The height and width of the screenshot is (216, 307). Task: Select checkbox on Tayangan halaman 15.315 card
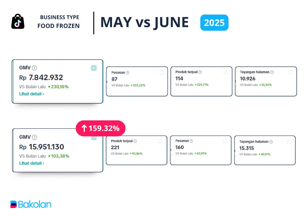coord(289,142)
